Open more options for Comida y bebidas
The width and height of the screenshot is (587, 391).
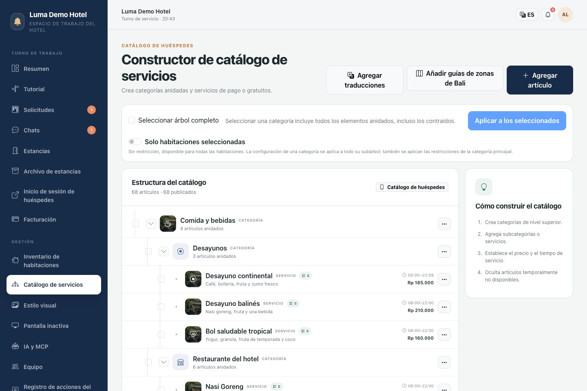[444, 224]
